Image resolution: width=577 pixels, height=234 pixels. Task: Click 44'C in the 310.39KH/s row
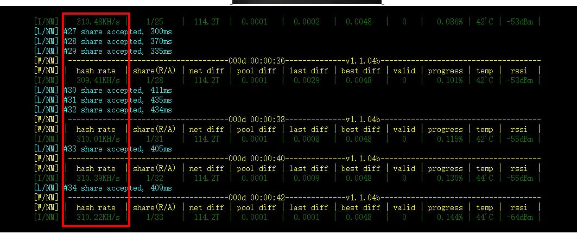(x=485, y=178)
